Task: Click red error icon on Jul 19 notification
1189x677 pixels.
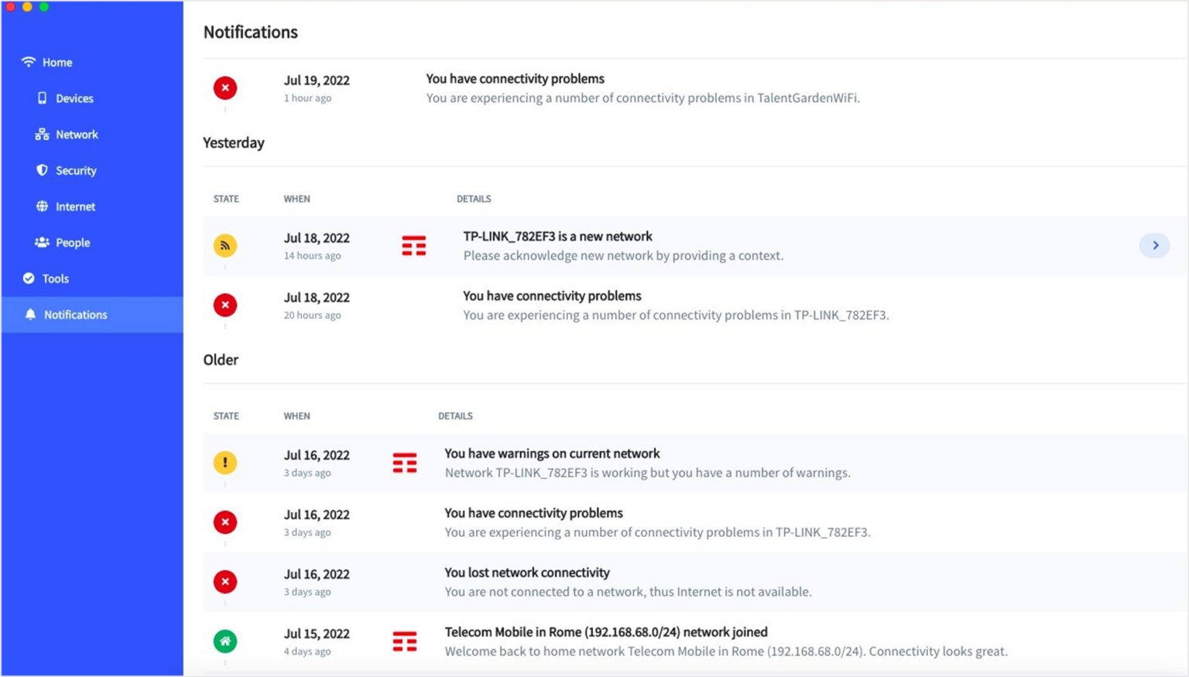Action: (225, 87)
